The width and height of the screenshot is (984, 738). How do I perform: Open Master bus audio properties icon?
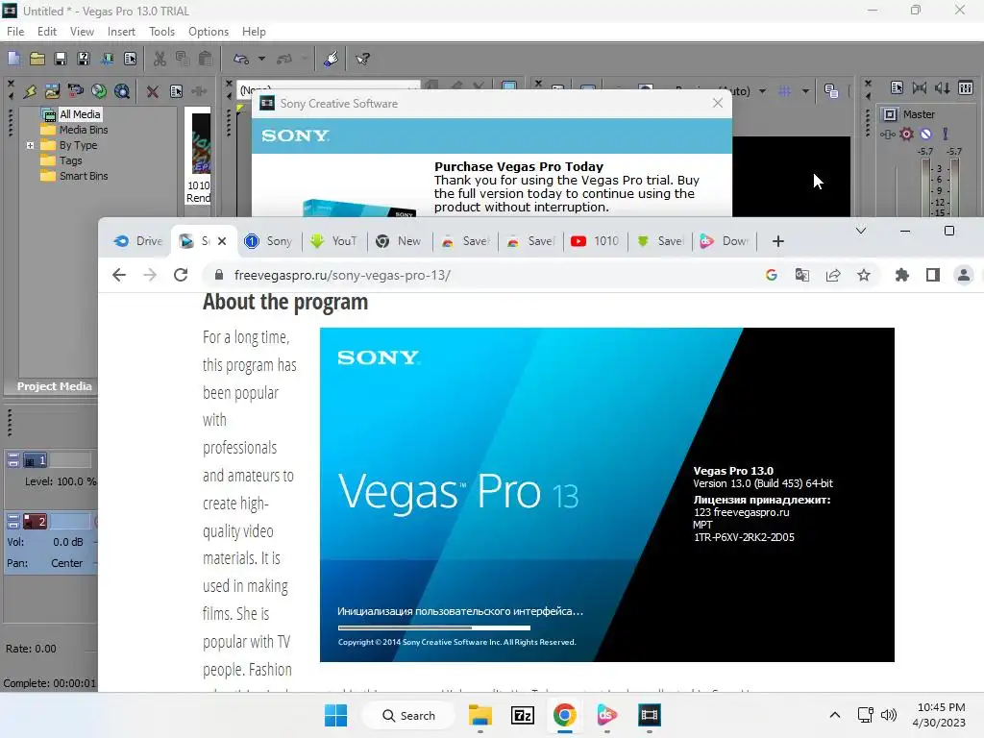(897, 88)
